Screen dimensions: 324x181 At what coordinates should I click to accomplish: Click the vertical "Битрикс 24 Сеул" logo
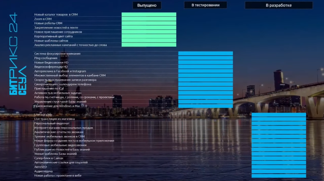pyautogui.click(x=18, y=54)
